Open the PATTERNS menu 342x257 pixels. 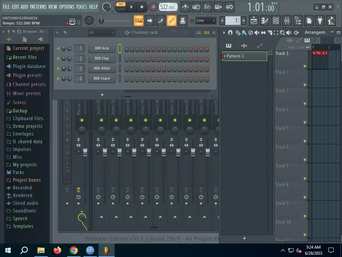click(x=38, y=7)
